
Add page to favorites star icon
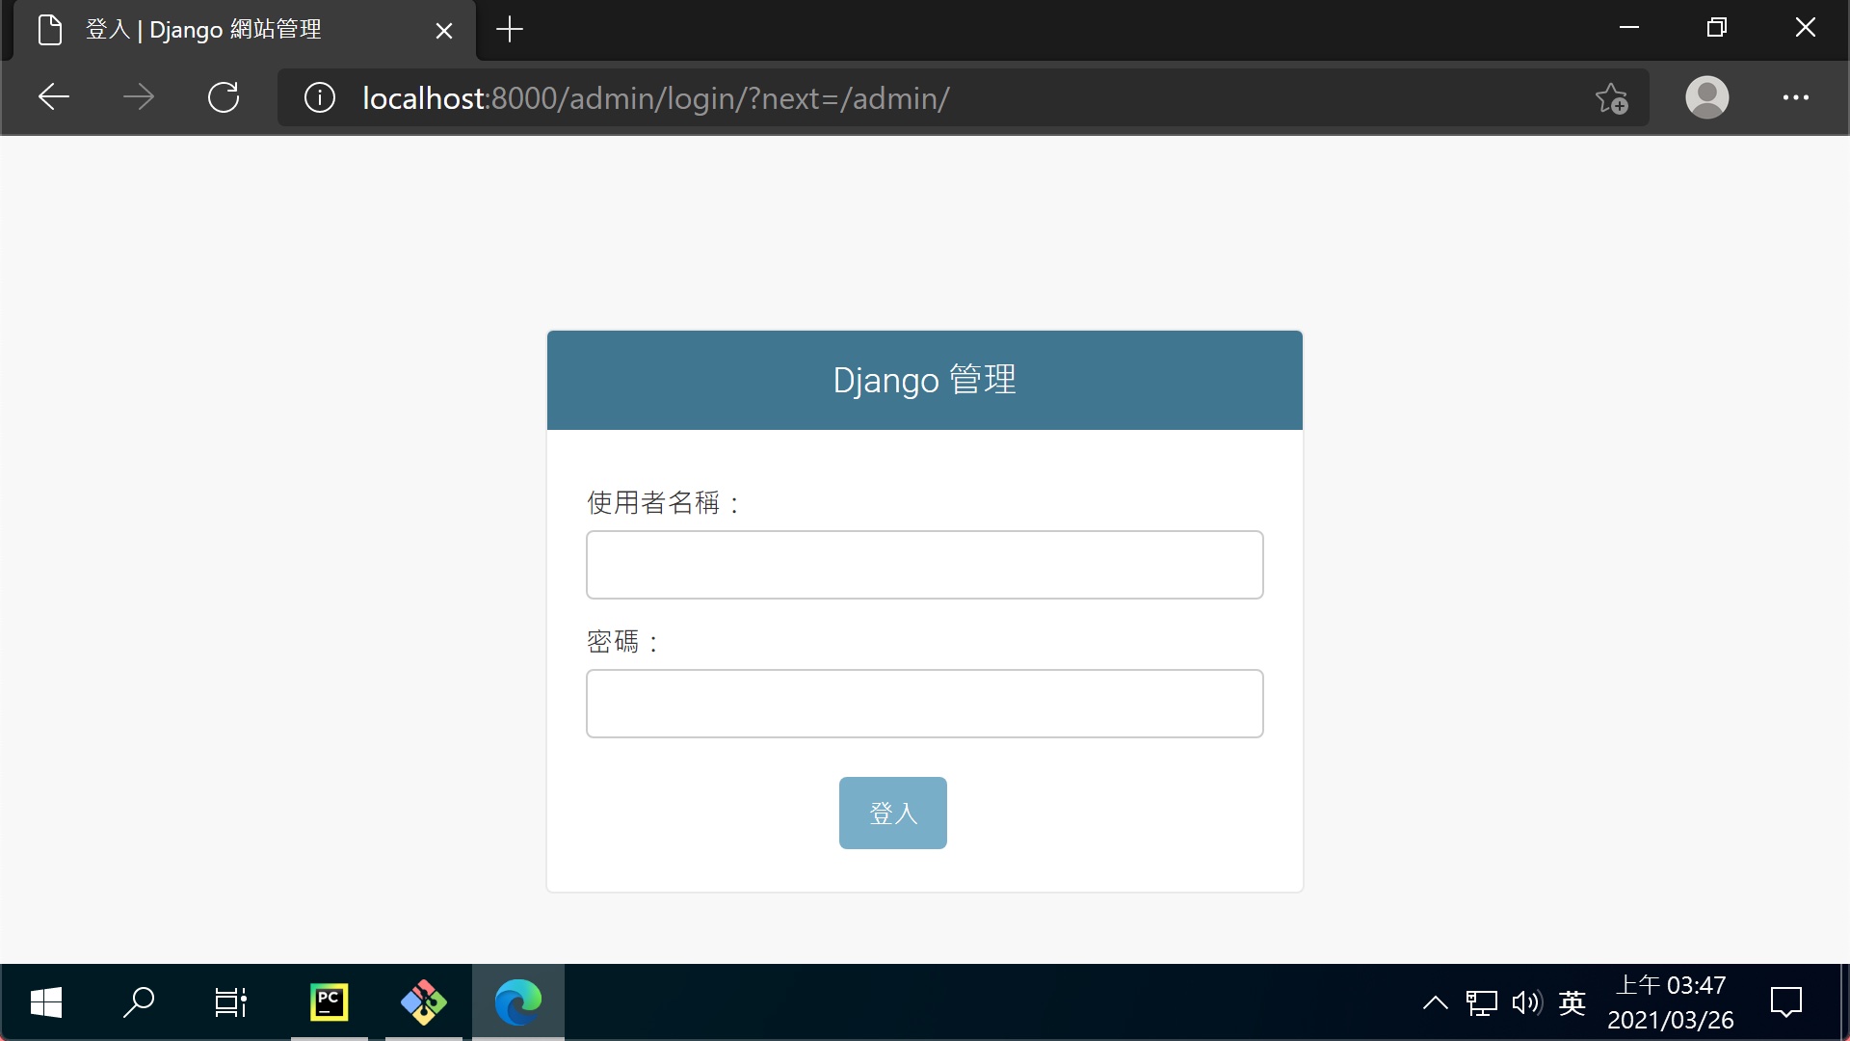(1611, 98)
